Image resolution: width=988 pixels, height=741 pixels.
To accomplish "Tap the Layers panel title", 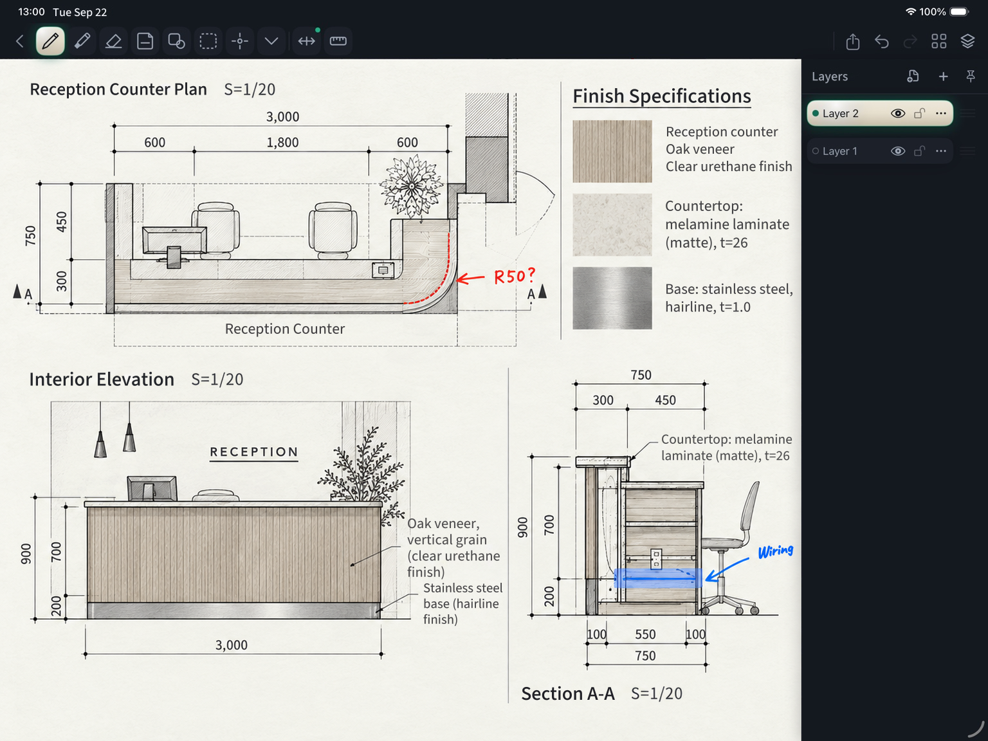I will click(x=830, y=77).
